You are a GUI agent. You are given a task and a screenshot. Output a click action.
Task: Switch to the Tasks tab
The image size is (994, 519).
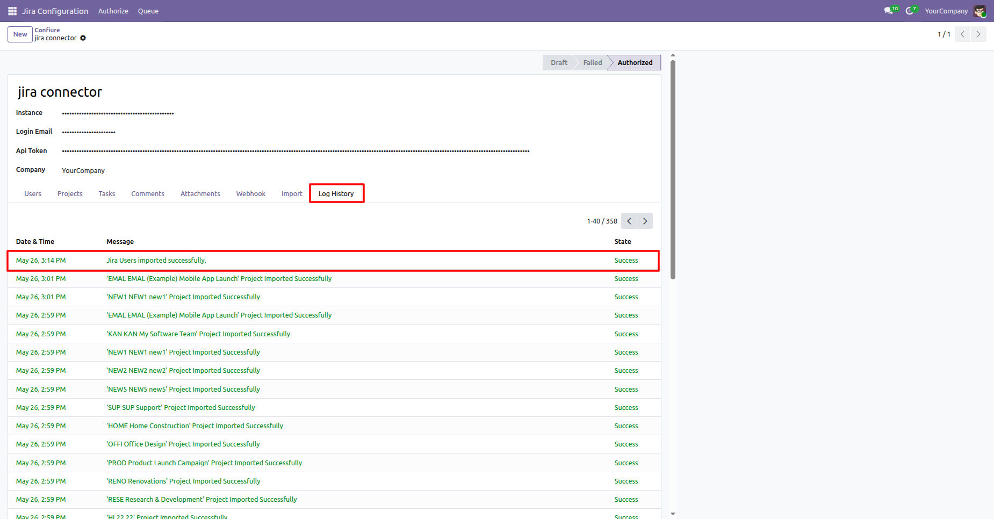pyautogui.click(x=107, y=194)
